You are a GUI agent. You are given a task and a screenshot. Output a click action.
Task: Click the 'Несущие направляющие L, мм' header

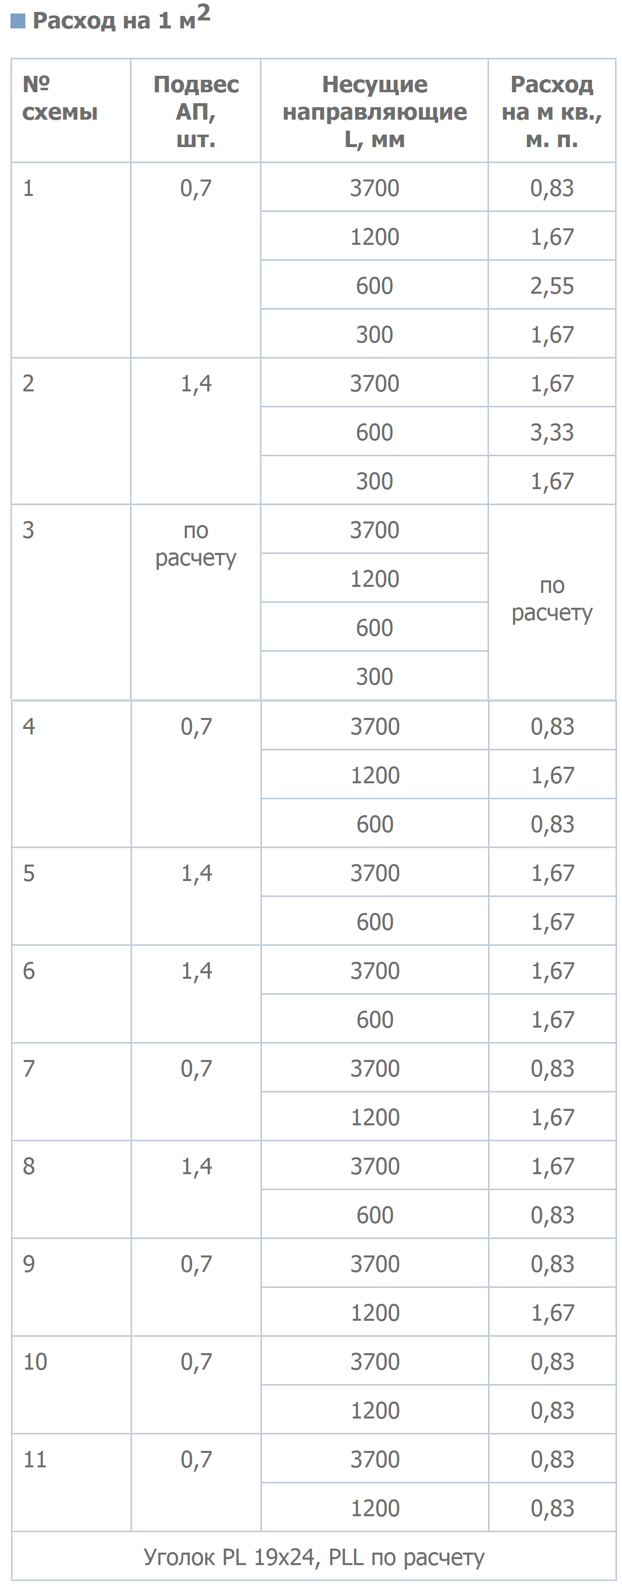[x=374, y=111]
